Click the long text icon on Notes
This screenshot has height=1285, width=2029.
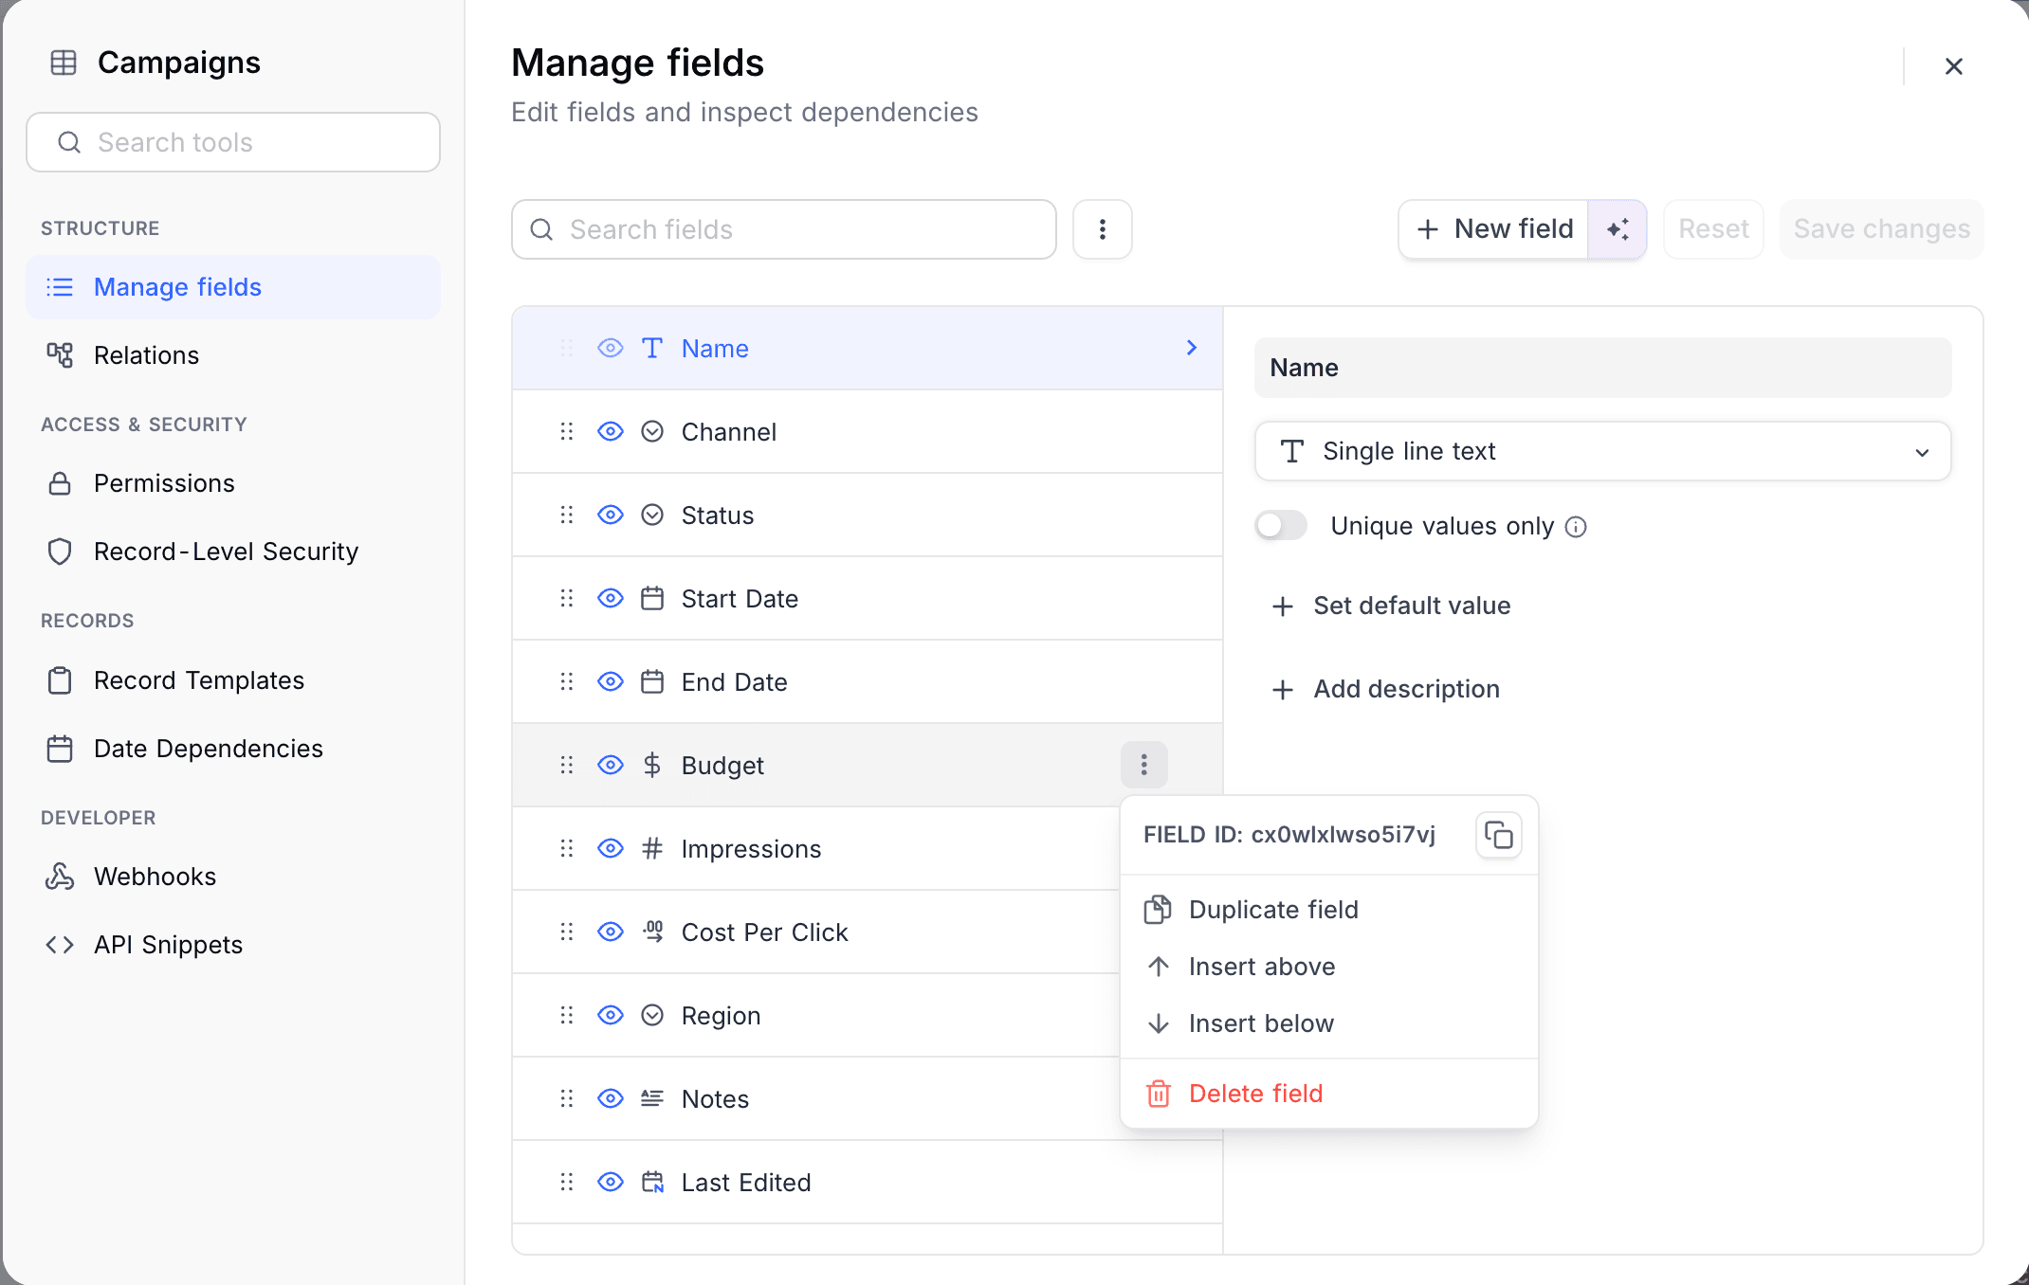pyautogui.click(x=652, y=1098)
